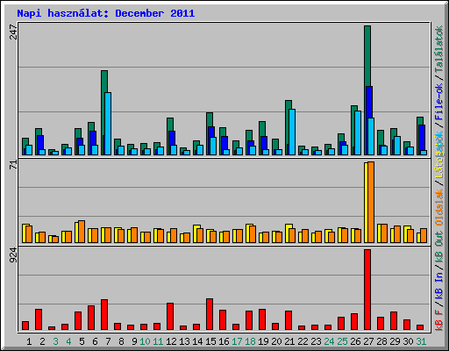Click day label 12 on the x-axis
This screenshot has height=351, width=449.
pyautogui.click(x=171, y=341)
